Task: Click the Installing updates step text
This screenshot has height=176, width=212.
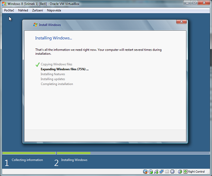Action: click(x=53, y=79)
